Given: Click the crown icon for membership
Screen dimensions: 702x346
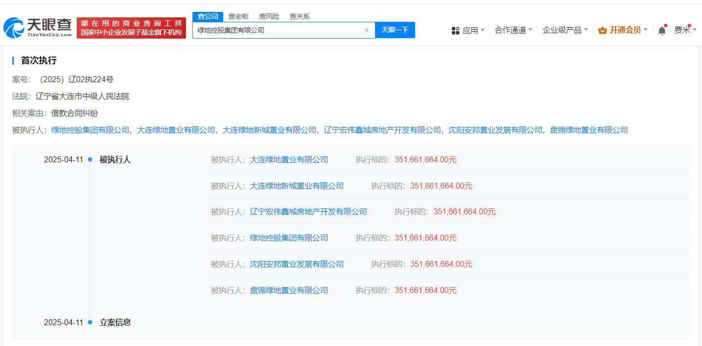Looking at the screenshot, I should 602,30.
